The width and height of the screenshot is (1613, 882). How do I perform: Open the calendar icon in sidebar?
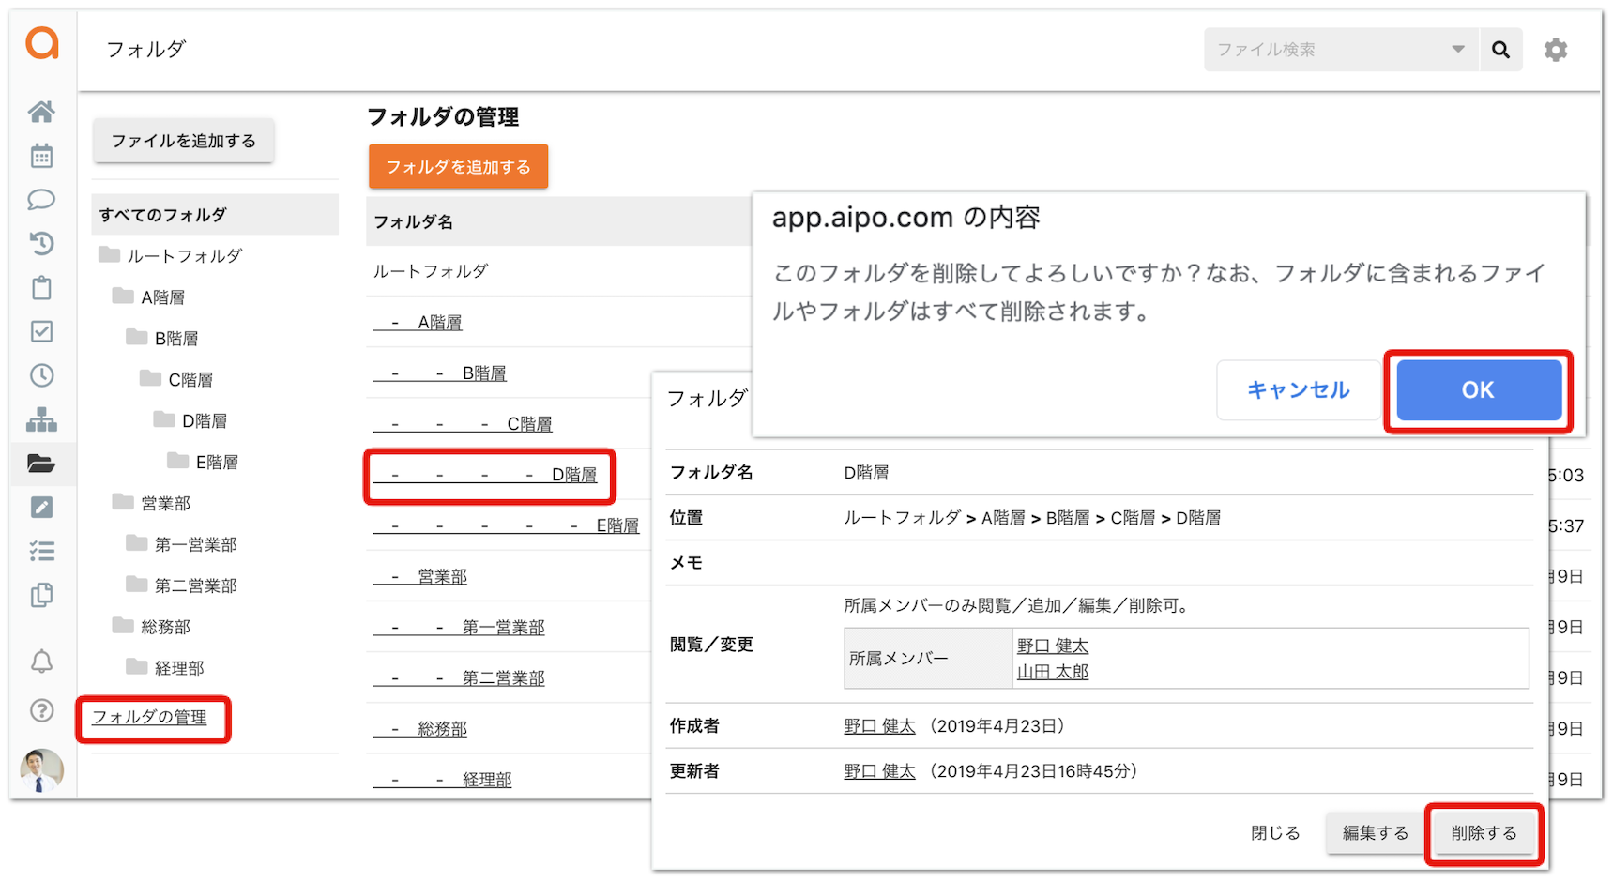point(41,156)
